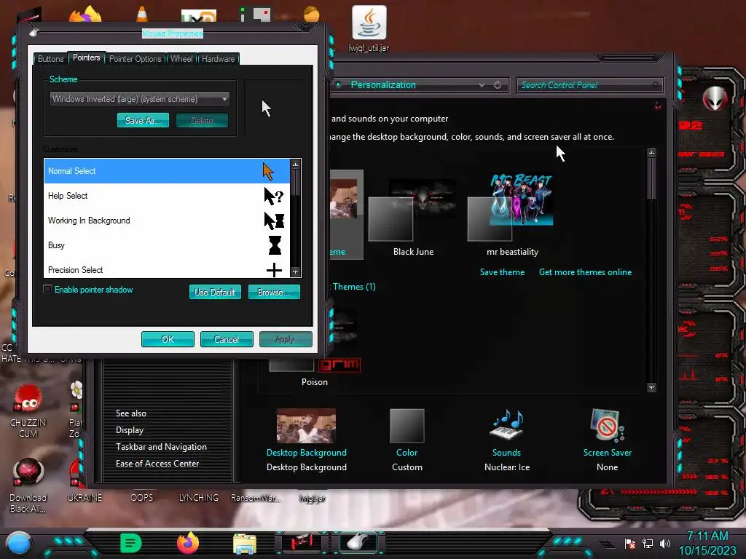Click the refresh icon beside Personalization

coord(498,84)
